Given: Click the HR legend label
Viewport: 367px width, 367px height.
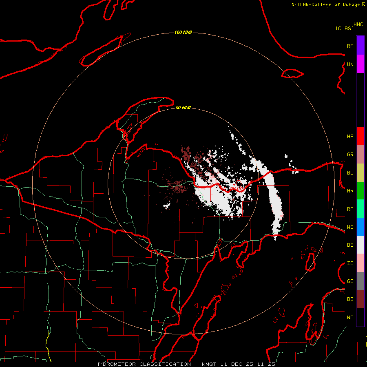Looking at the screenshot, I should click(x=350, y=191).
